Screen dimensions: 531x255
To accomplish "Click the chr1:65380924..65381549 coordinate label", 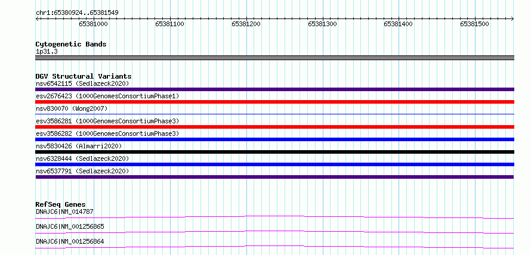I will pyautogui.click(x=77, y=13).
